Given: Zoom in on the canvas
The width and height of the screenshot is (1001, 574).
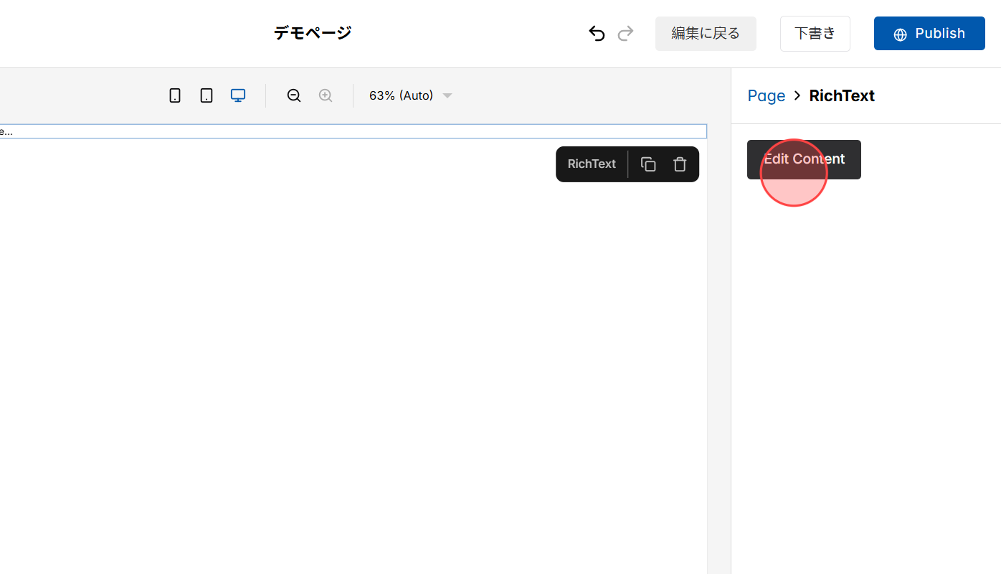Looking at the screenshot, I should pyautogui.click(x=326, y=95).
